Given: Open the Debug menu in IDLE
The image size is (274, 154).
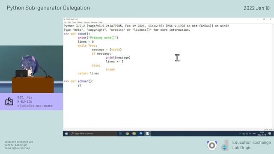Looking at the screenshot, I should pyautogui.click(x=80, y=22).
